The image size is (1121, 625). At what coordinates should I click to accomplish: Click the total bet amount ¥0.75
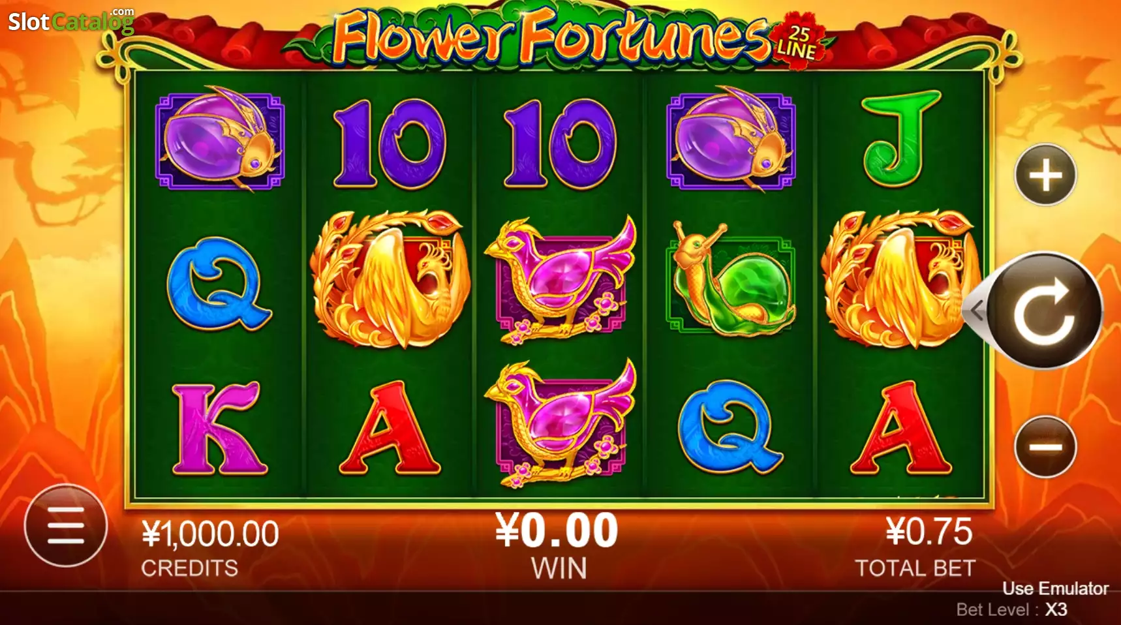click(x=929, y=532)
